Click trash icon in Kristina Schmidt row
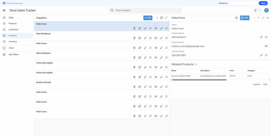 coord(134,87)
